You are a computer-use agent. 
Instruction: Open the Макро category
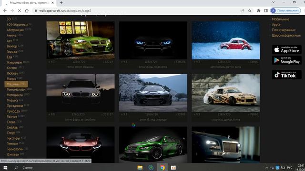click(11, 79)
